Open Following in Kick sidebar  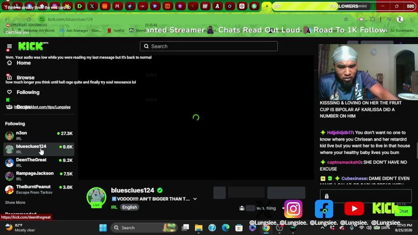click(x=28, y=92)
